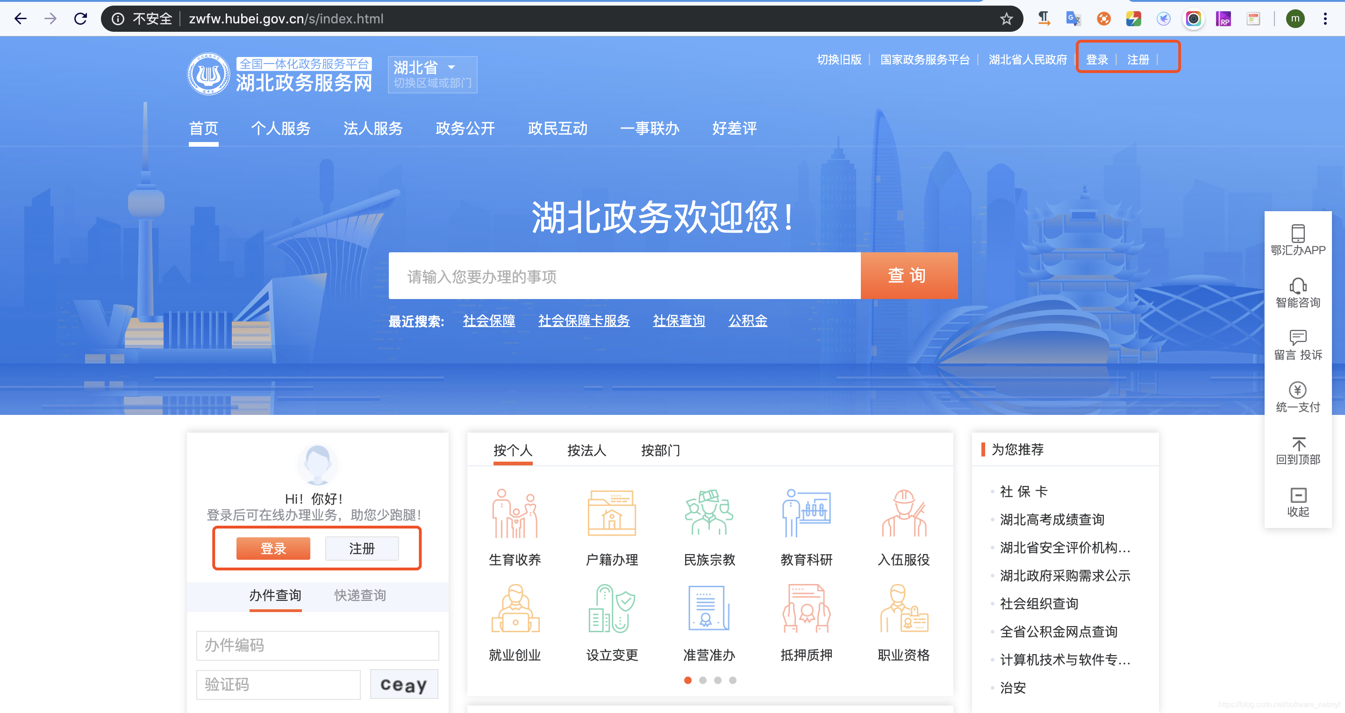Open the 生育收养 service icon
Viewport: 1345px width, 713px height.
click(514, 514)
